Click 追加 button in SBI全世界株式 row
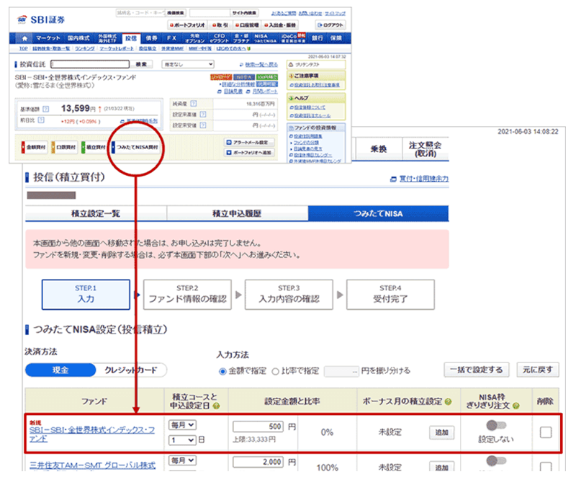 coord(441,432)
